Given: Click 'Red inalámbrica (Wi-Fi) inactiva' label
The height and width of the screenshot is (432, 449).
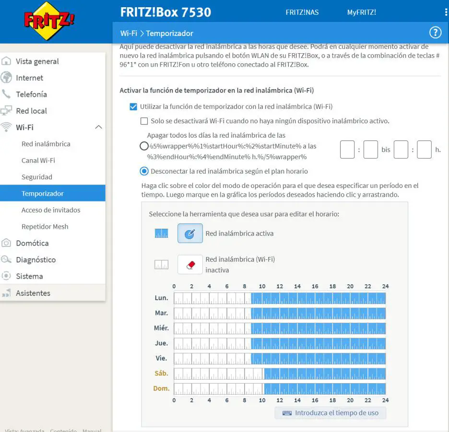Looking at the screenshot, I should (x=240, y=265).
